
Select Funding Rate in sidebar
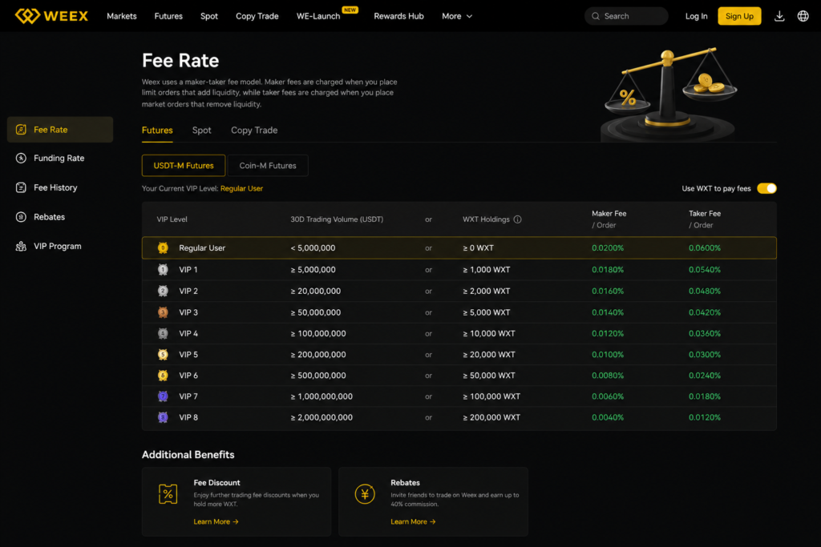[60, 158]
